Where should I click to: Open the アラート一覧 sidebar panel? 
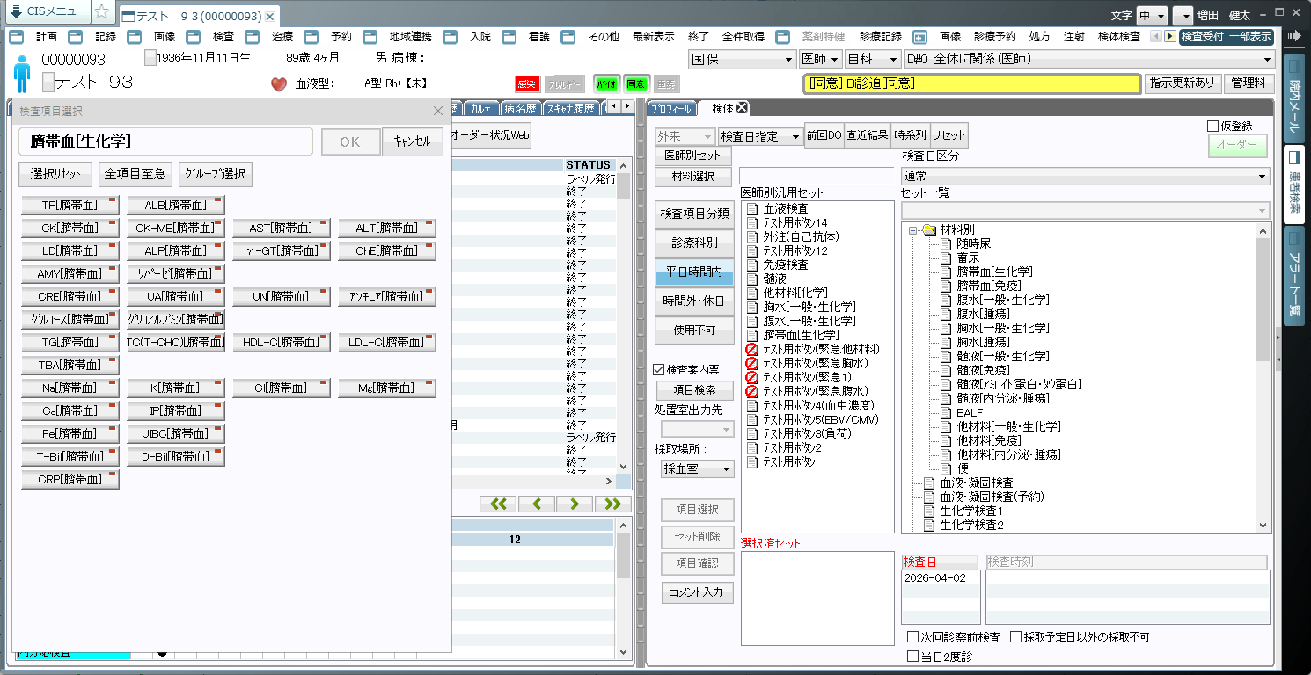point(1294,275)
